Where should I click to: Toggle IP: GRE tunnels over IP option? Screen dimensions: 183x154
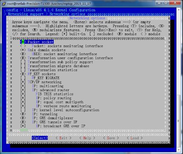(23, 122)
